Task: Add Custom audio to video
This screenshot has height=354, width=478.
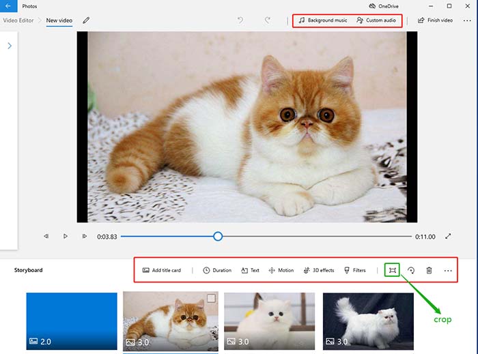Action: 376,20
